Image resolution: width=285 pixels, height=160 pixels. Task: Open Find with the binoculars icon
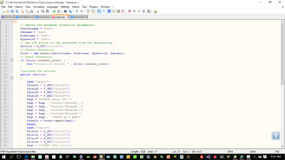coord(65,11)
